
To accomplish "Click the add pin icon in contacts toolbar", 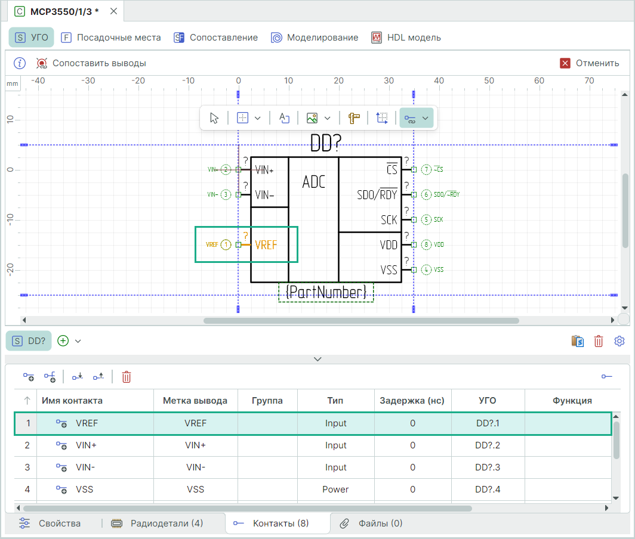I will click(29, 377).
